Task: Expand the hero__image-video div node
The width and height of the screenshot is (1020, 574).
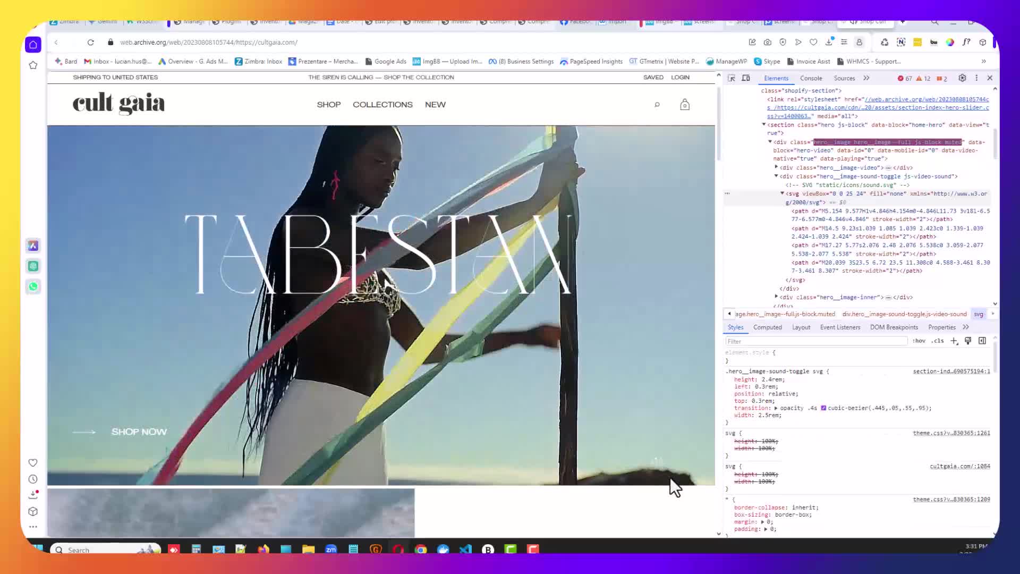Action: (x=776, y=167)
